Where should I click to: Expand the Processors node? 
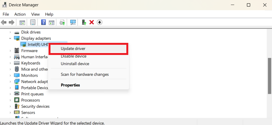coord(10,100)
